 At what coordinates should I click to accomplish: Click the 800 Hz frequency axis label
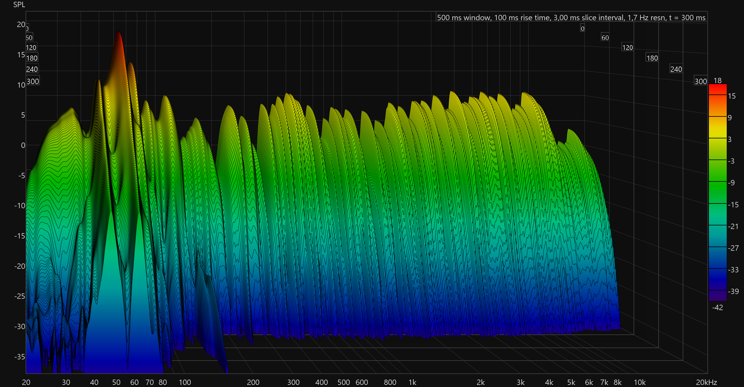coord(390,382)
